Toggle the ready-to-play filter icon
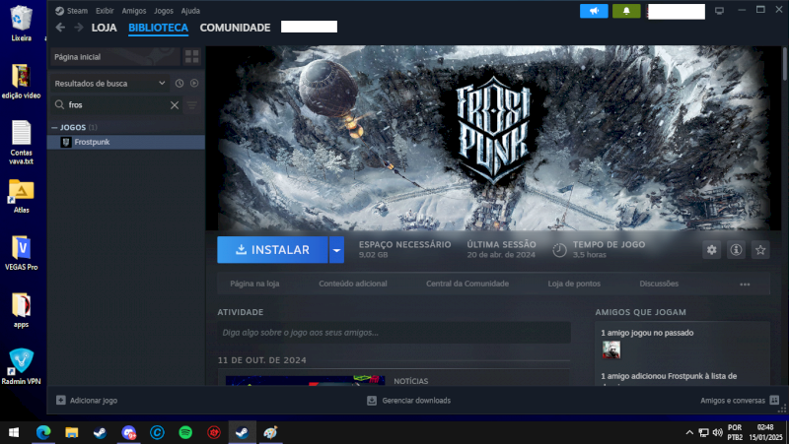The height and width of the screenshot is (444, 789). (x=194, y=84)
